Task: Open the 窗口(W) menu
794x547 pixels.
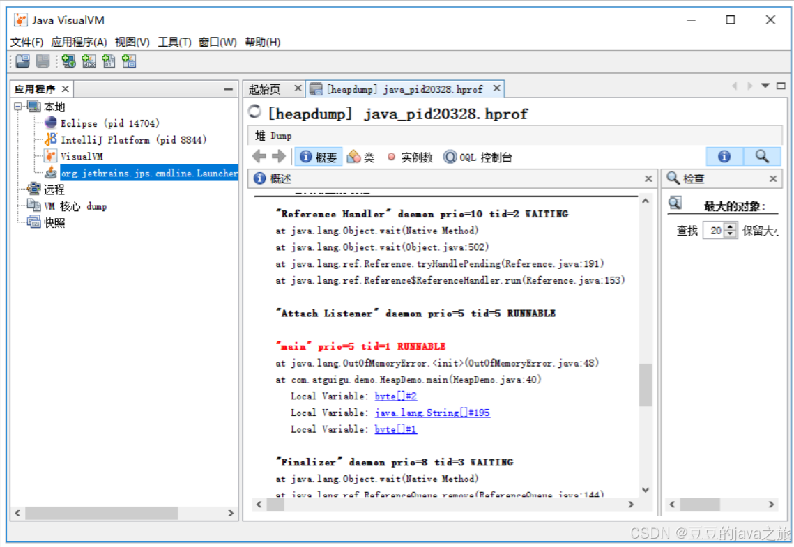Action: click(x=217, y=42)
